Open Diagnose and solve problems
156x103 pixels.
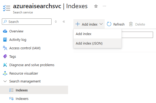coord(32,65)
